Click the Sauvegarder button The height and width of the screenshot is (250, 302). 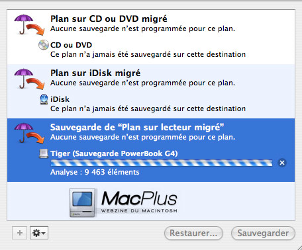point(263,233)
